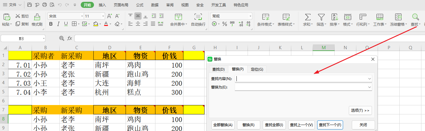Click the increase indent icon
This screenshot has width=425, height=131.
[161, 16]
